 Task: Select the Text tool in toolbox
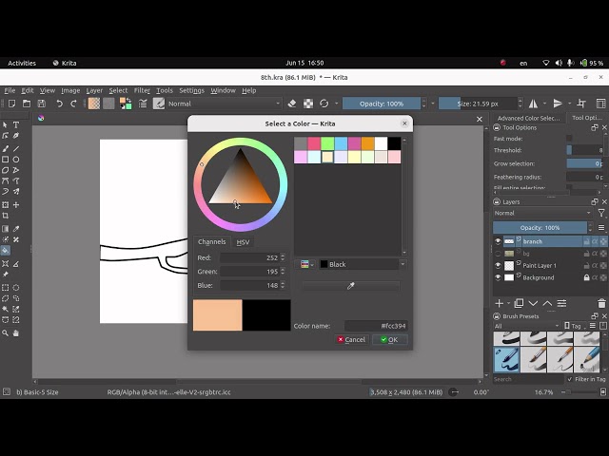tap(16, 124)
